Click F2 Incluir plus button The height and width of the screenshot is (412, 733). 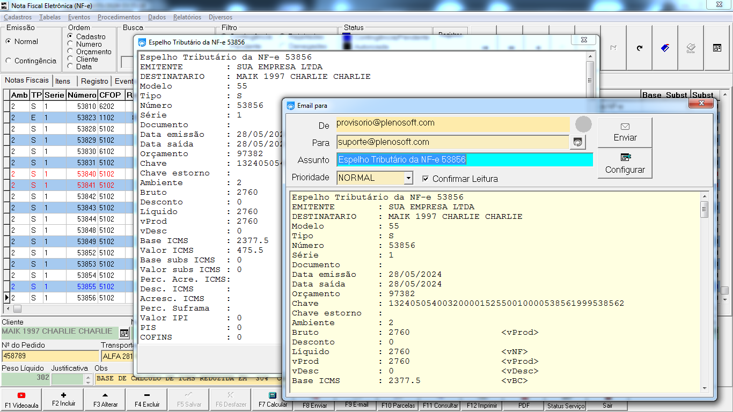coord(63,400)
